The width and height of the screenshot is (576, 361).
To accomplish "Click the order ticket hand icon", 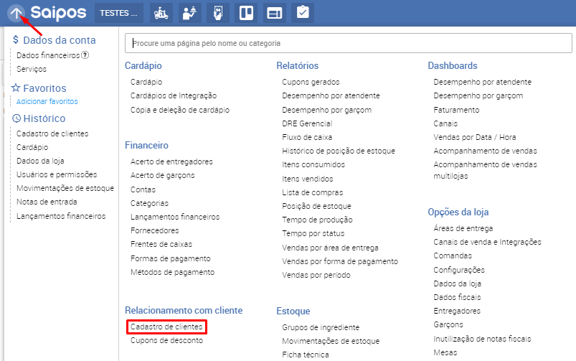I will point(218,13).
